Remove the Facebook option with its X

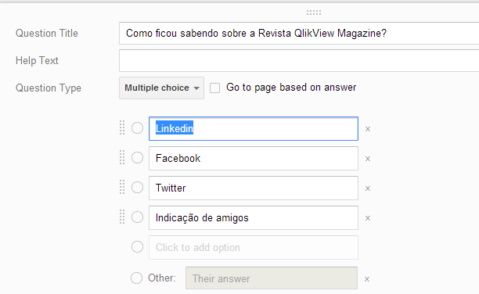pyautogui.click(x=368, y=159)
